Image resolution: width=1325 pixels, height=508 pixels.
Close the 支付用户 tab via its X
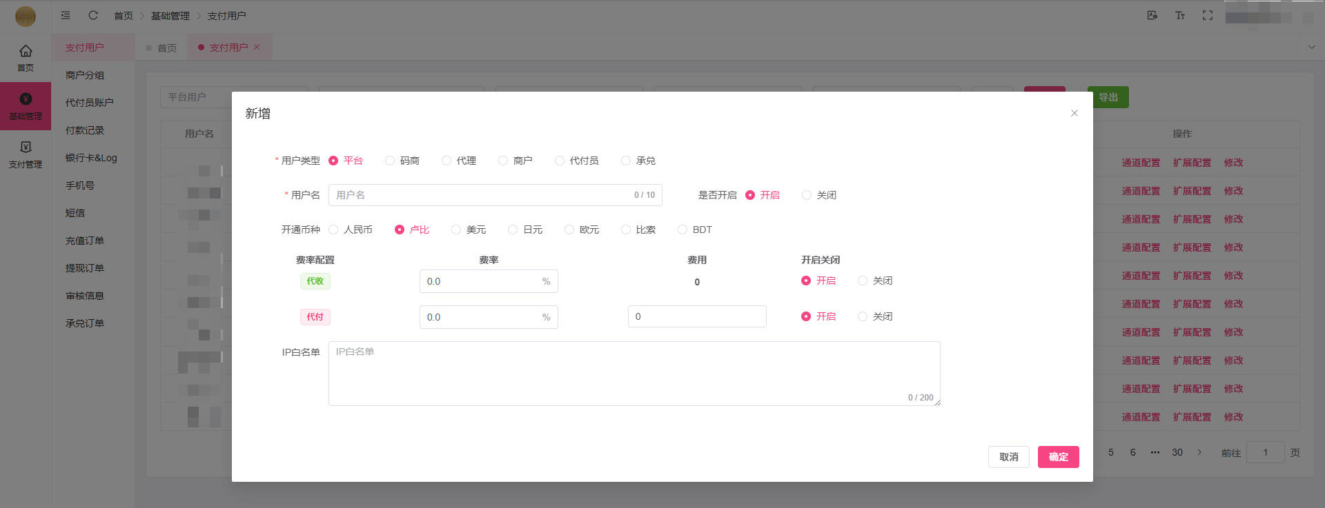(x=257, y=47)
